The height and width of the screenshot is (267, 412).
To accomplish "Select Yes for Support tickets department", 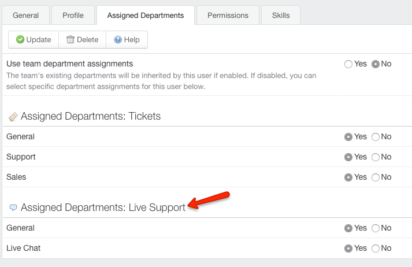I will [x=348, y=157].
